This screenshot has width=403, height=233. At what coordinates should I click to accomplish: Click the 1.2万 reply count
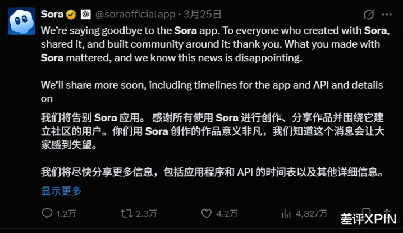click(66, 213)
